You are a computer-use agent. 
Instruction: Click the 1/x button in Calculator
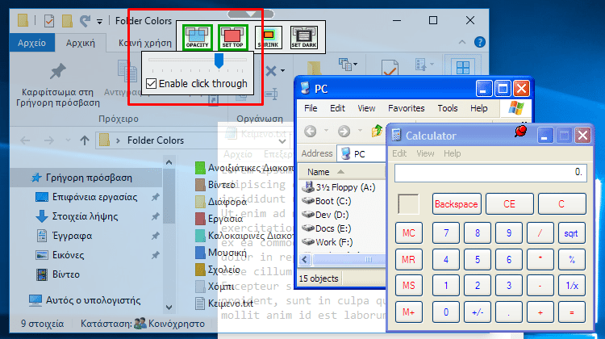(x=571, y=286)
